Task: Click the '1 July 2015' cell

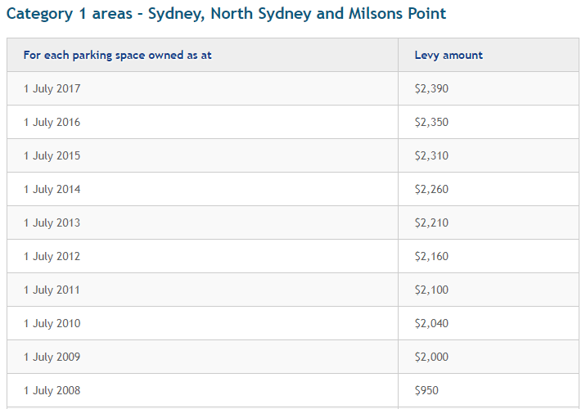Action: click(52, 155)
